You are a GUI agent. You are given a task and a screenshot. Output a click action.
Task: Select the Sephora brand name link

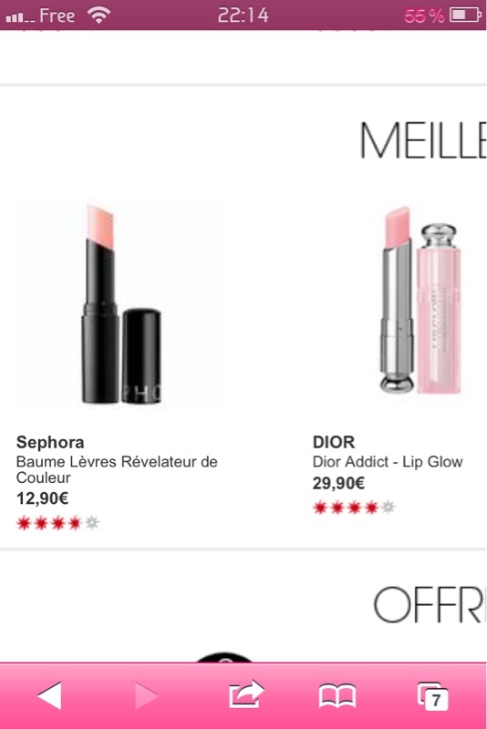tap(50, 442)
